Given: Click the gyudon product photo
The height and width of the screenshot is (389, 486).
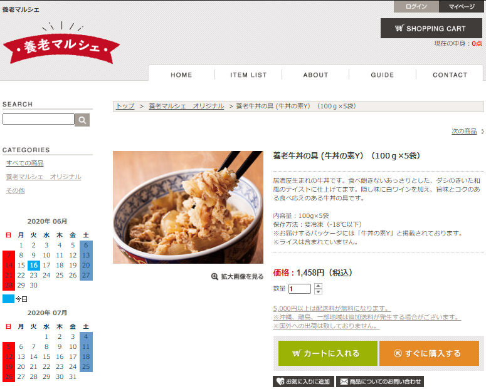Looking at the screenshot, I should (188, 207).
